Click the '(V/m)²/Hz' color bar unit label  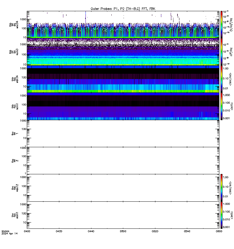tap(231, 24)
